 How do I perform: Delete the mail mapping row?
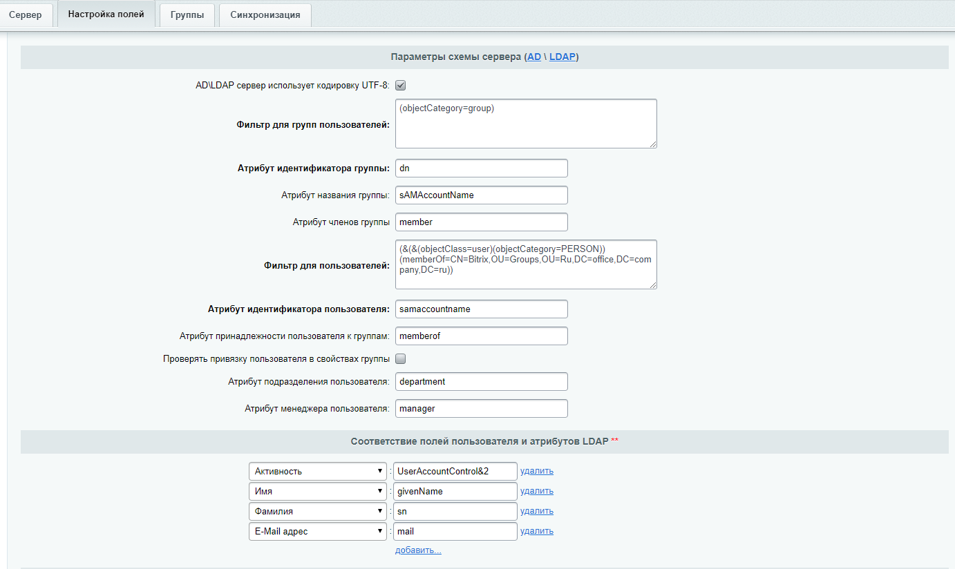(x=537, y=532)
